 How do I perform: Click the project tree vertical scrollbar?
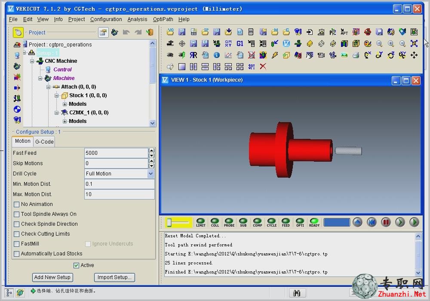(x=153, y=83)
